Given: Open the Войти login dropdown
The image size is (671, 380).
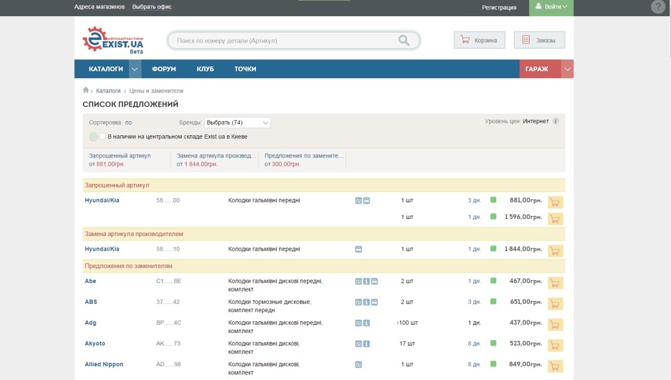Looking at the screenshot, I should tap(551, 7).
